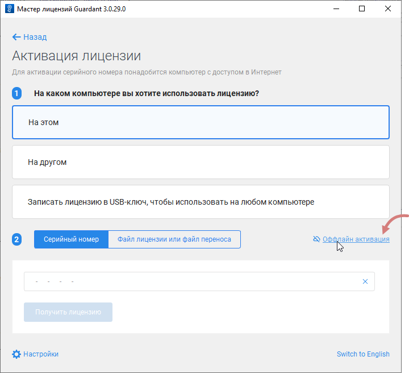Viewport: 409px width, 373px height.
Task: Click the 'Получить лицензию' button
Action: click(68, 312)
